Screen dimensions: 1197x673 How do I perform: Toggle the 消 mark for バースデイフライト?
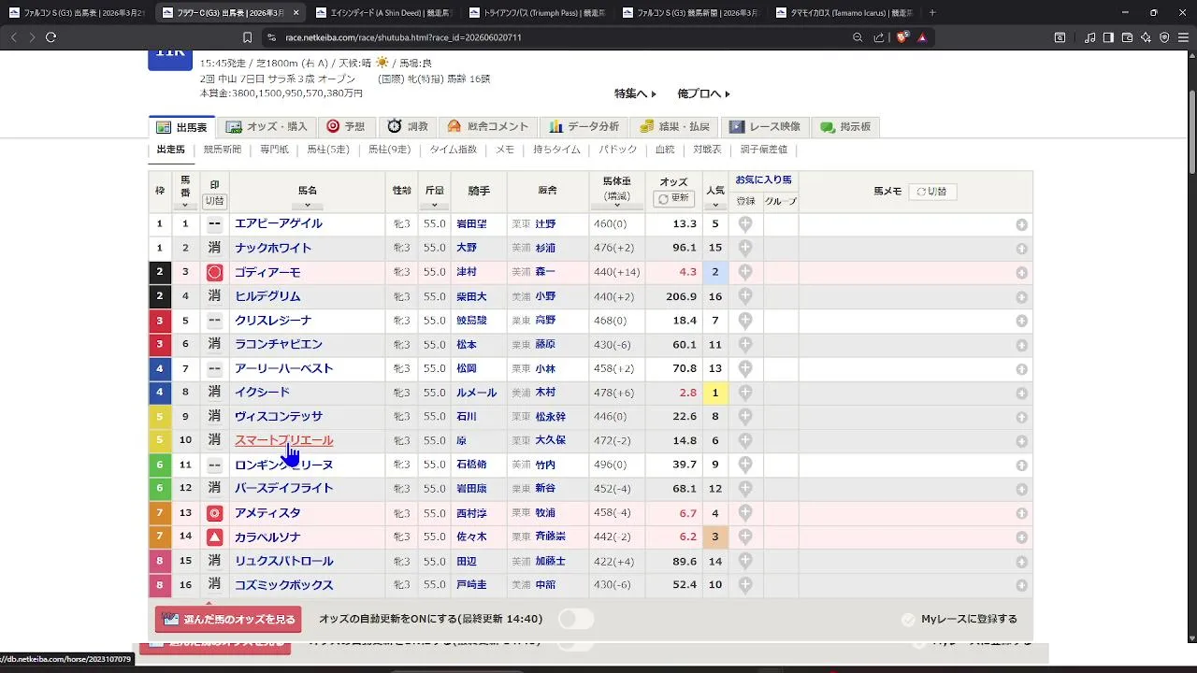click(214, 488)
